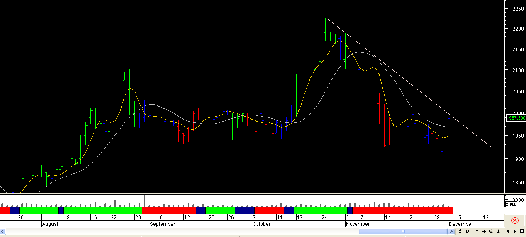Viewport: 526px width, 237px height.
Task: Click the 2250 price axis label
Action: pos(519,9)
